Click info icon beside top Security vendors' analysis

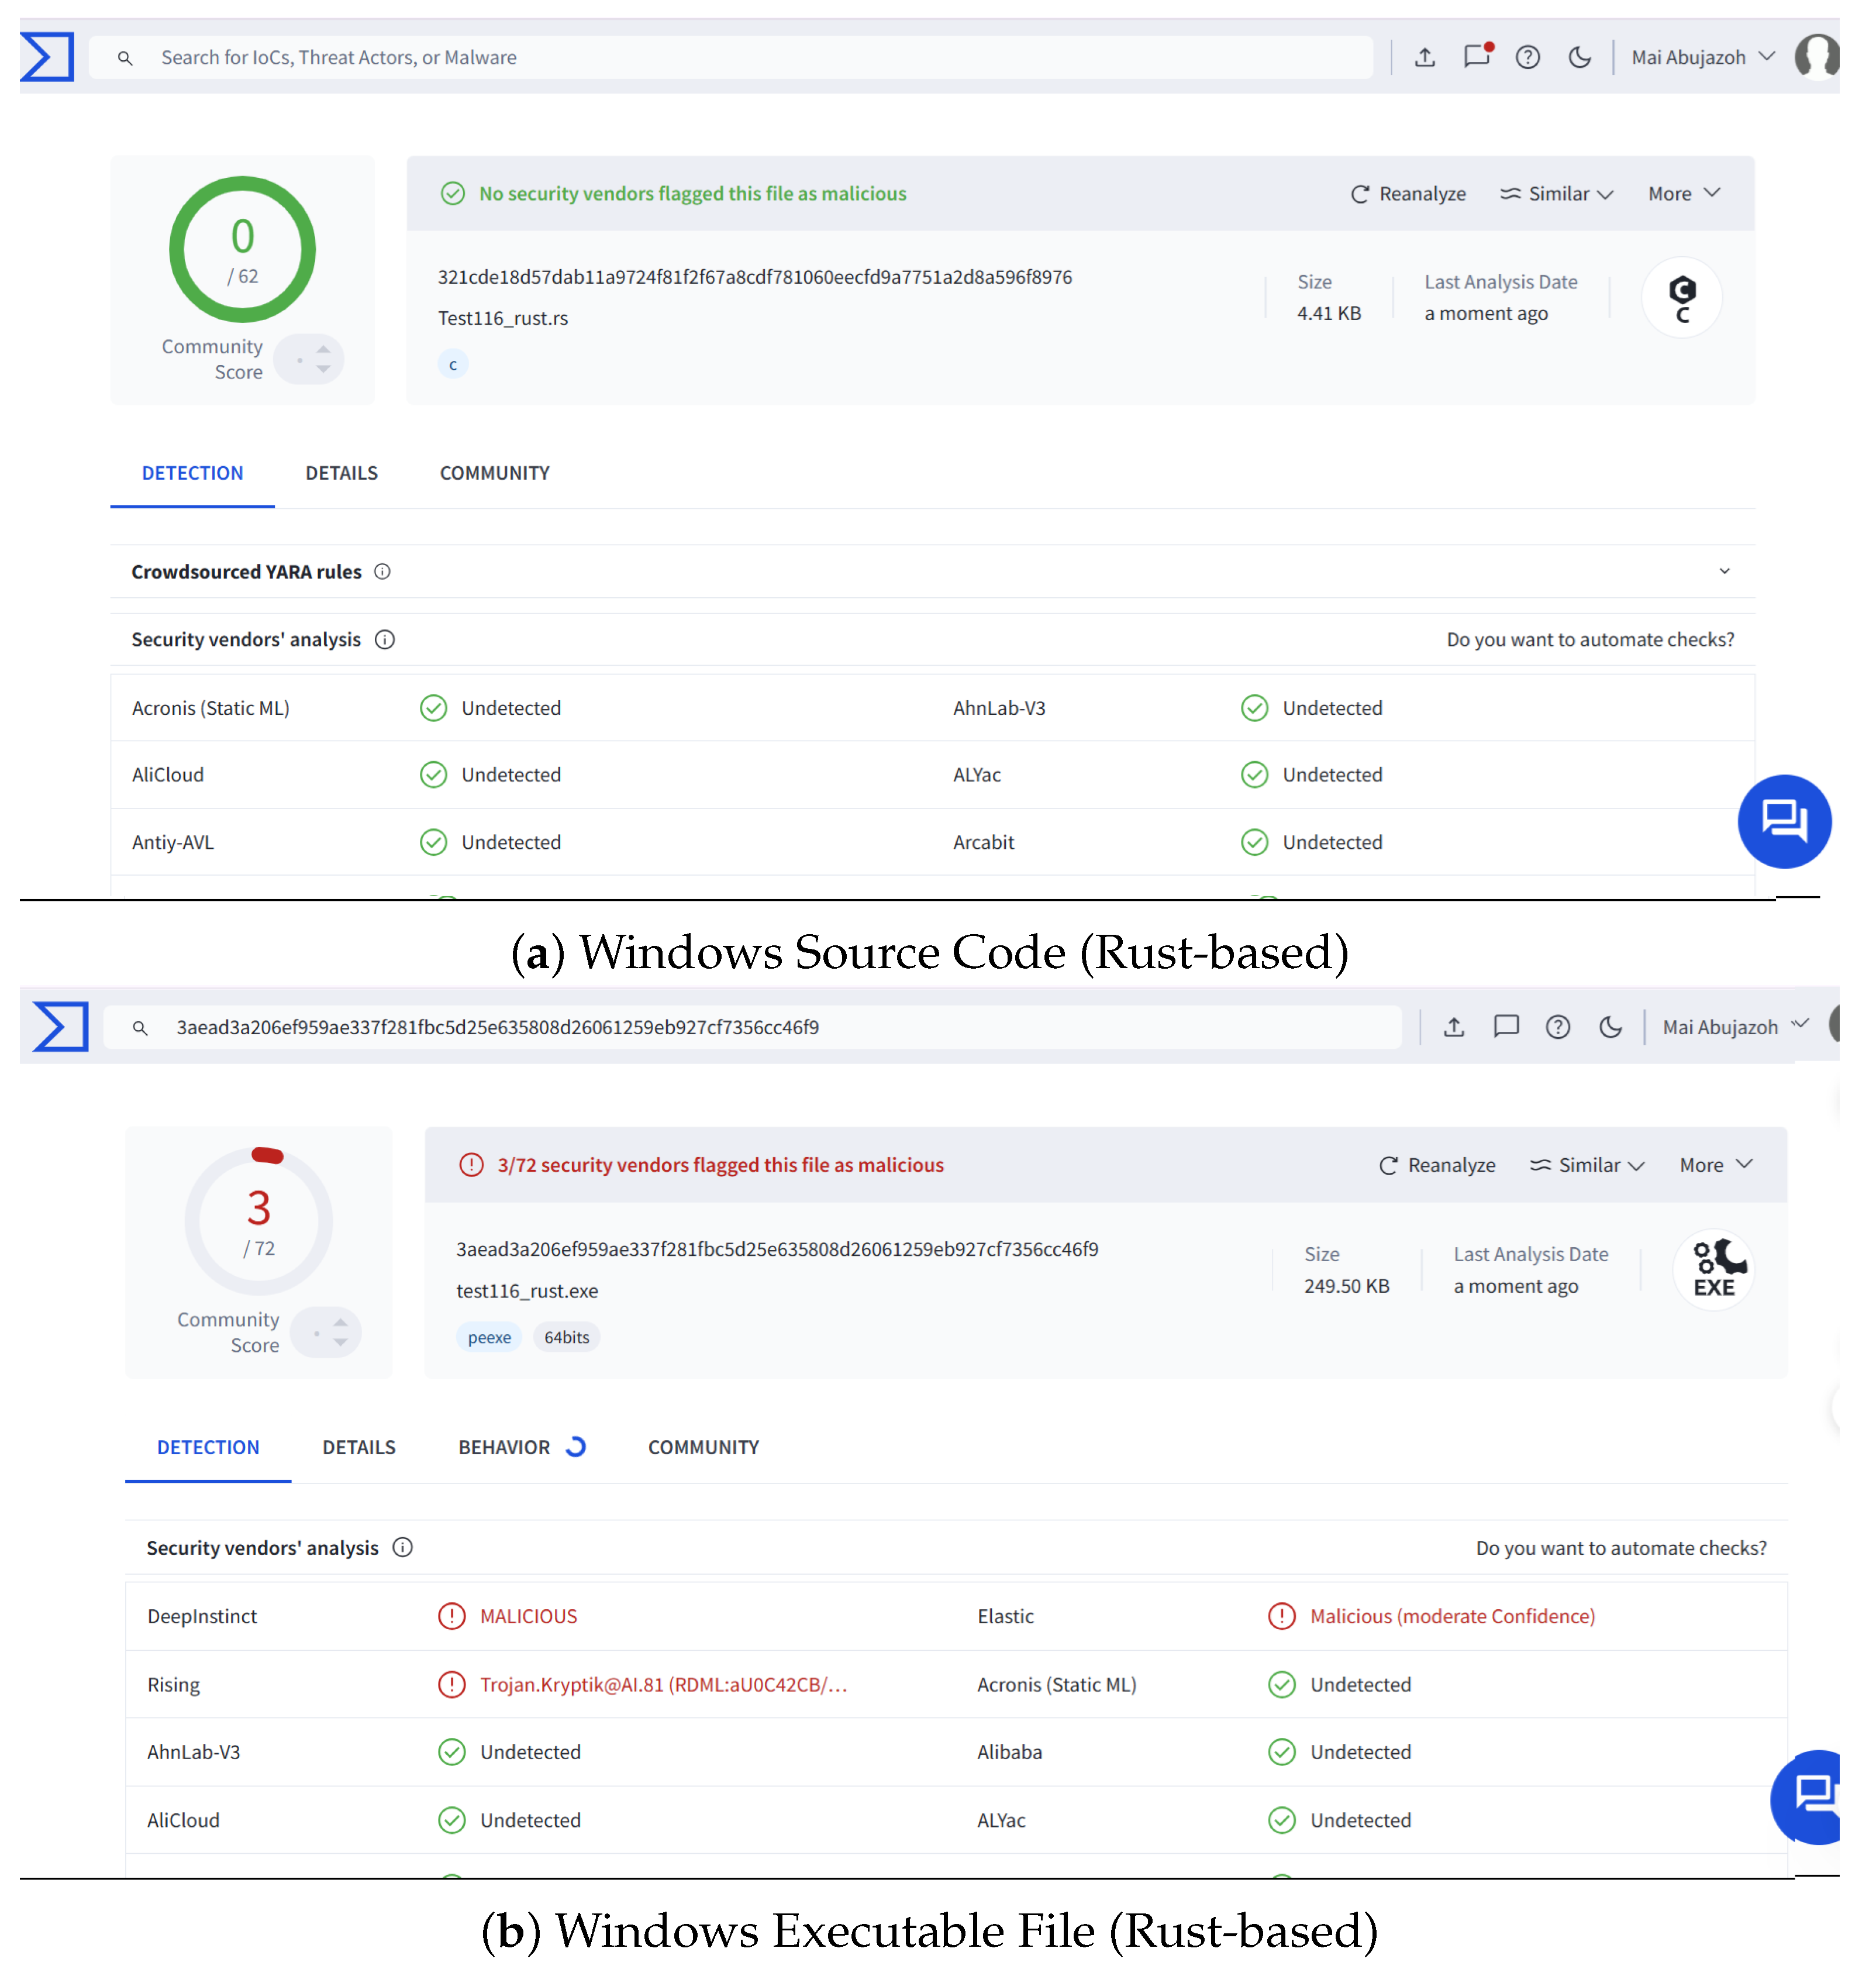click(x=385, y=639)
